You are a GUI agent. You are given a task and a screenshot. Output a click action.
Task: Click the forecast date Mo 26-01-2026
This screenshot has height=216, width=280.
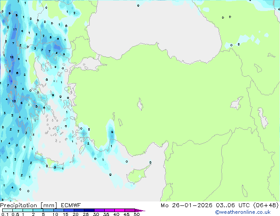coord(186,205)
